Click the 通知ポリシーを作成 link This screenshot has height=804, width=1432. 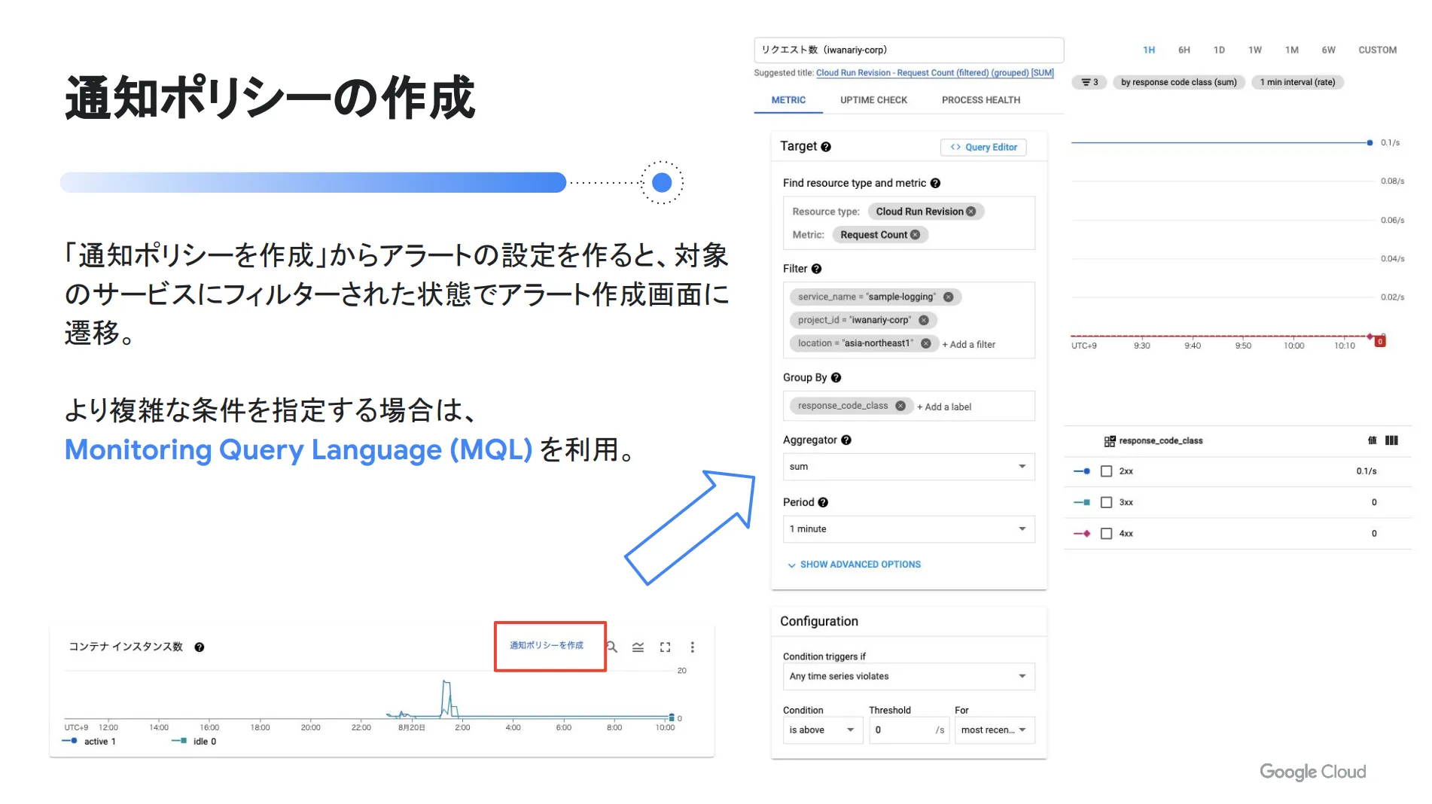pos(547,645)
